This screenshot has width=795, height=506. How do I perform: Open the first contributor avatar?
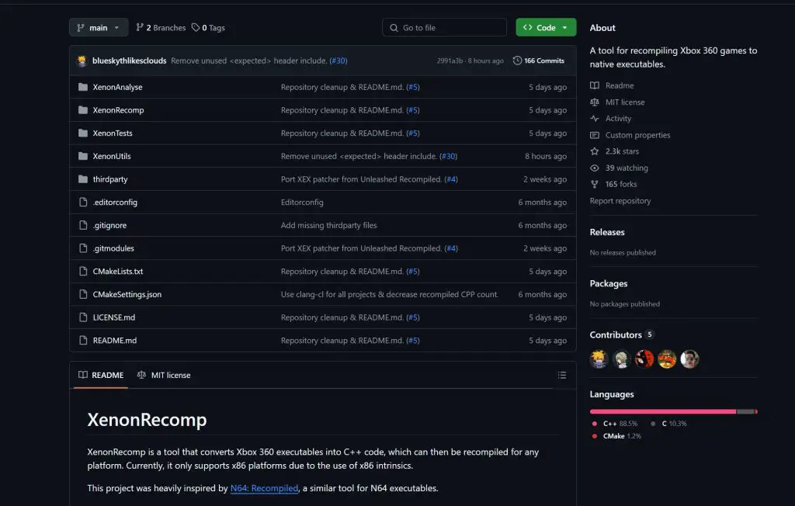point(599,359)
